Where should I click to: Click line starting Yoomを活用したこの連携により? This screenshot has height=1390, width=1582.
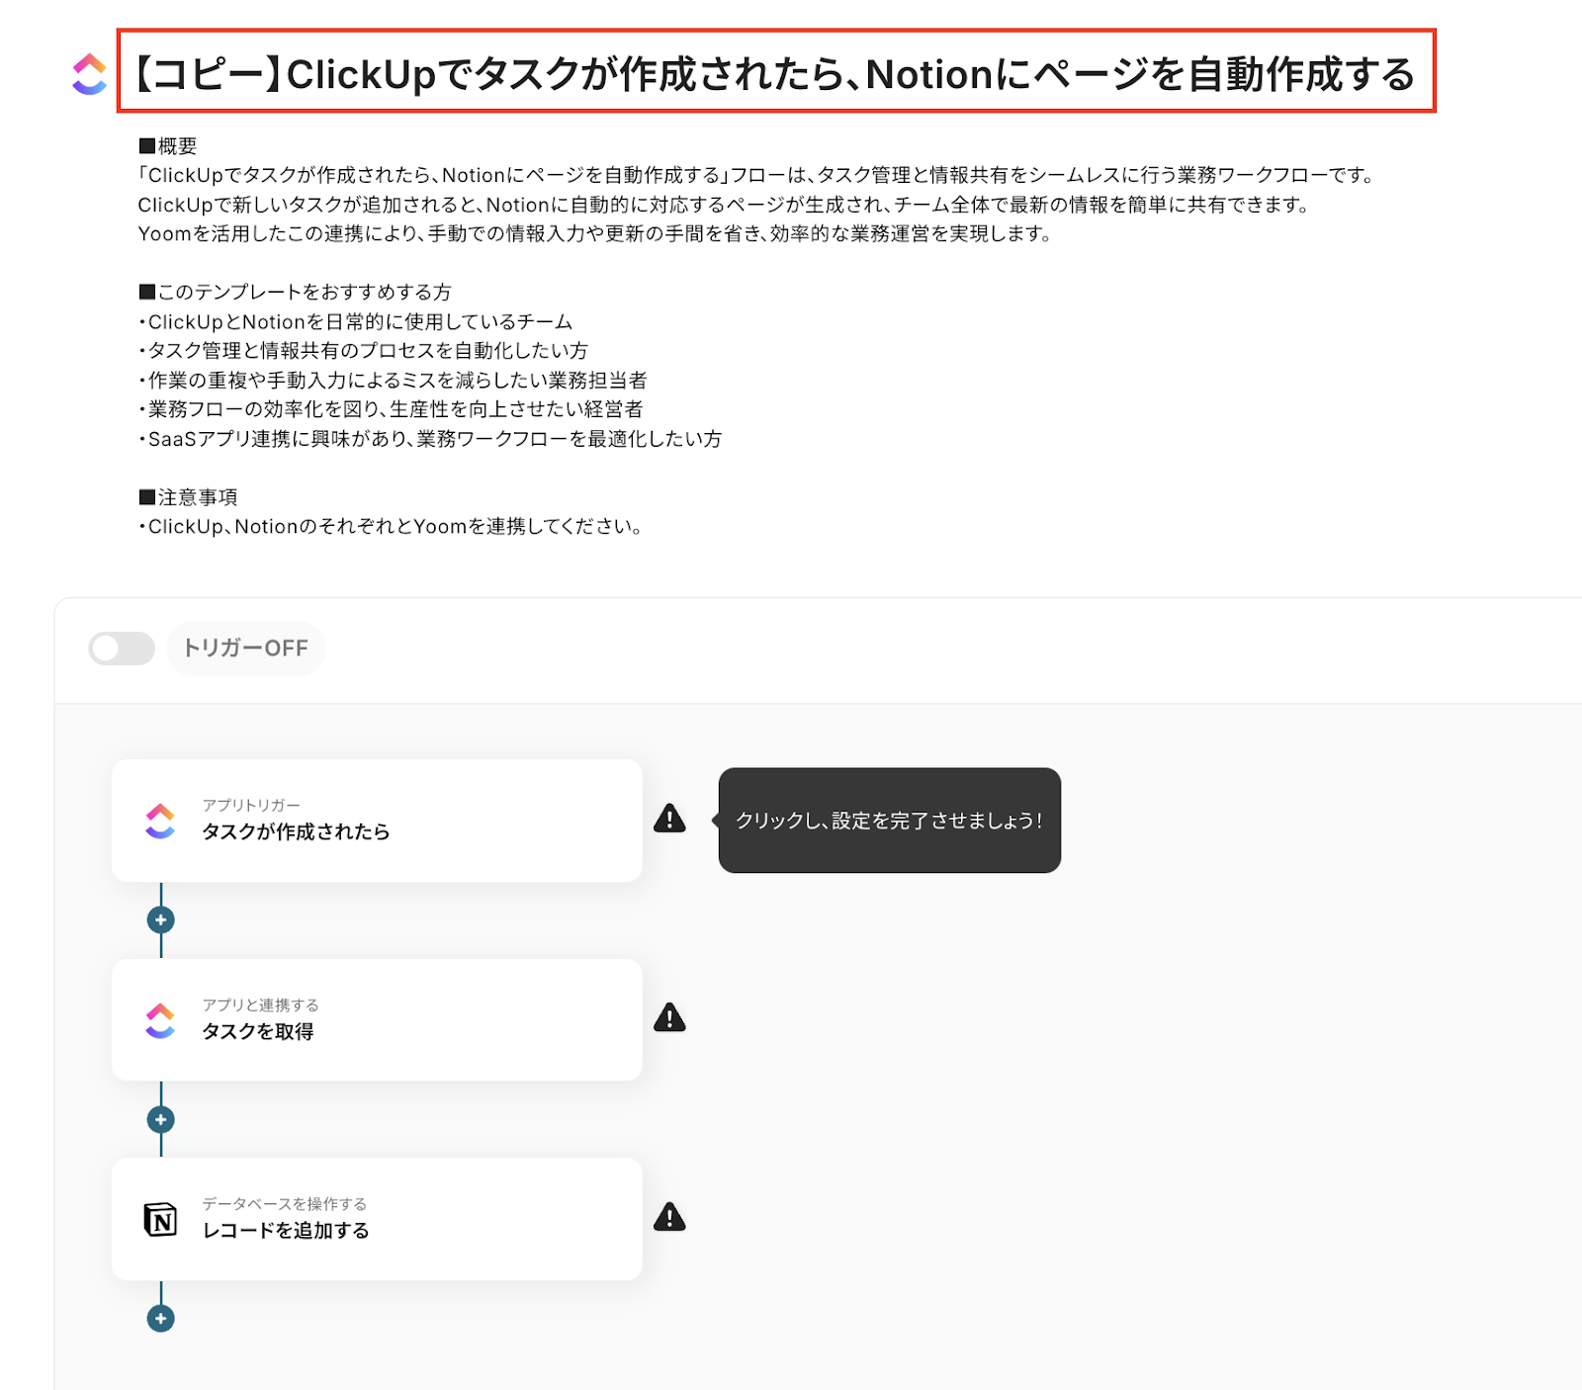[x=595, y=233]
